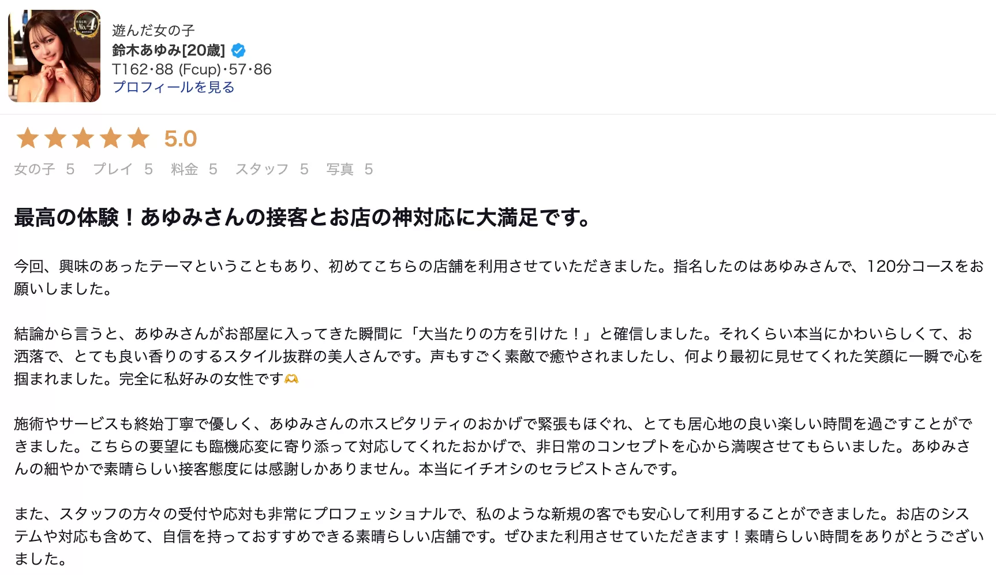Viewport: 996px width, 575px height.
Task: Click the スタッフ 5 rating label
Action: 272,169
